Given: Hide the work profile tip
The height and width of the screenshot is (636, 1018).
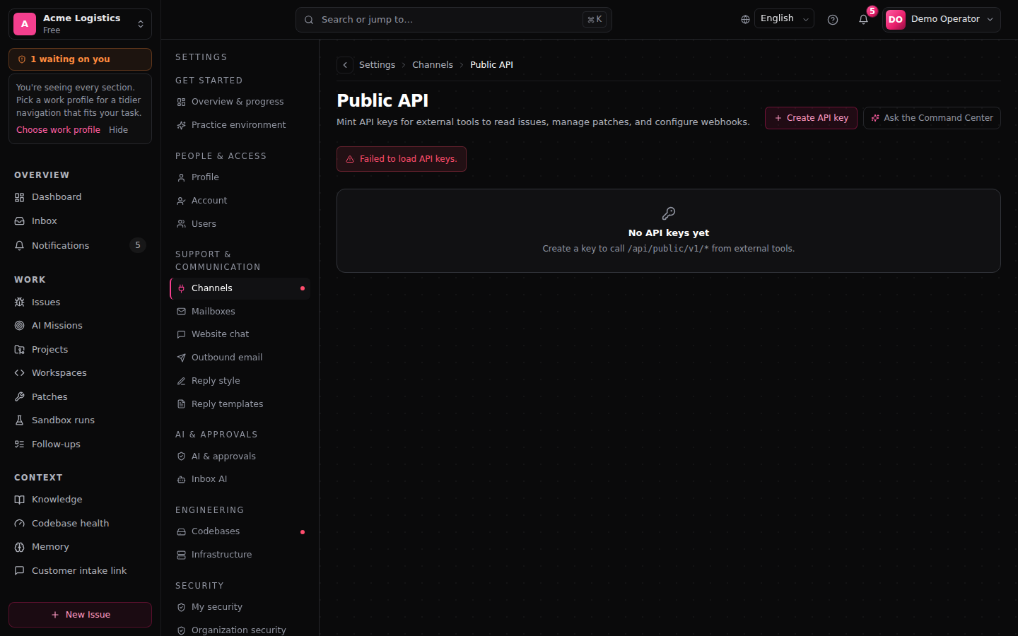Looking at the screenshot, I should pyautogui.click(x=118, y=130).
